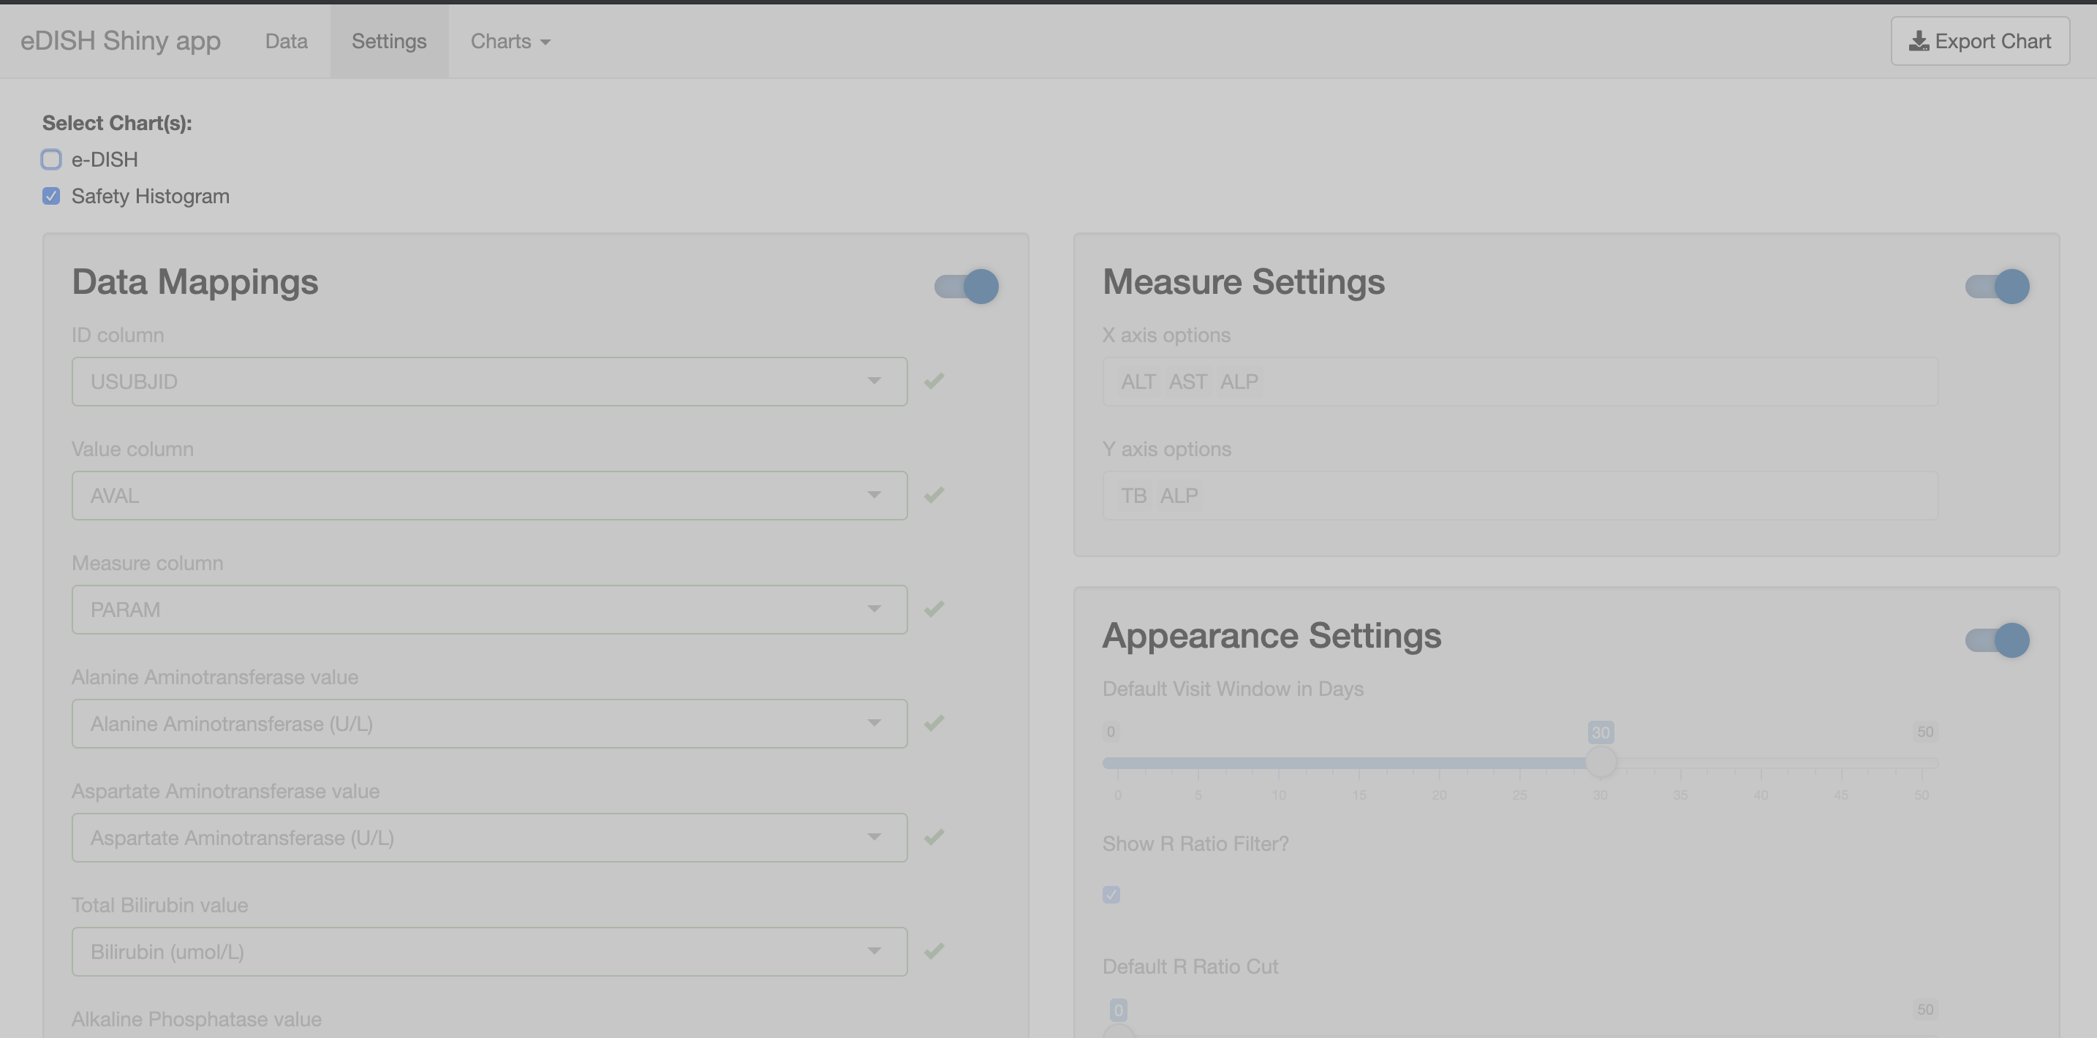Click the checkmark beside USUBJID ID column
2097x1038 pixels.
[934, 380]
